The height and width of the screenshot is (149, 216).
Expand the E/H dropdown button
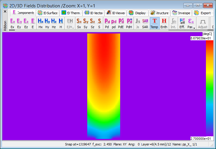(x=70, y=23)
